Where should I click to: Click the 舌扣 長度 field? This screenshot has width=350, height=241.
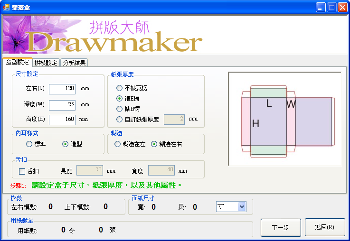click(x=89, y=170)
